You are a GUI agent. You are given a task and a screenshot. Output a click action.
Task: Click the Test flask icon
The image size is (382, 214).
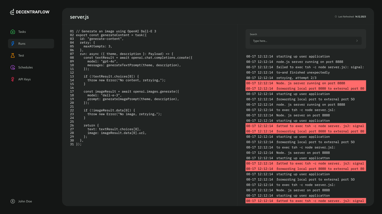coord(12,55)
